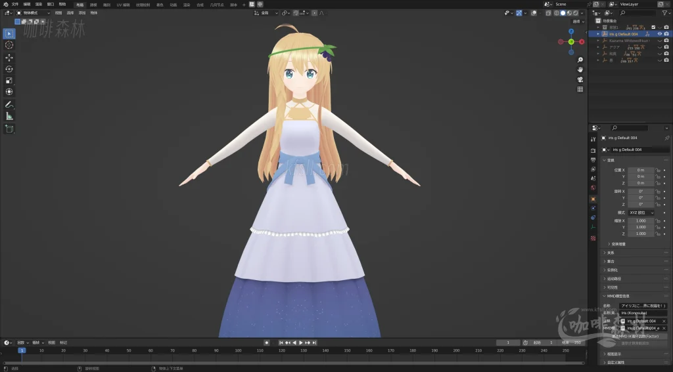Screen dimensions: 673x372
Task: Toggle visibility eye of iris g Default 004
Action: (x=660, y=34)
